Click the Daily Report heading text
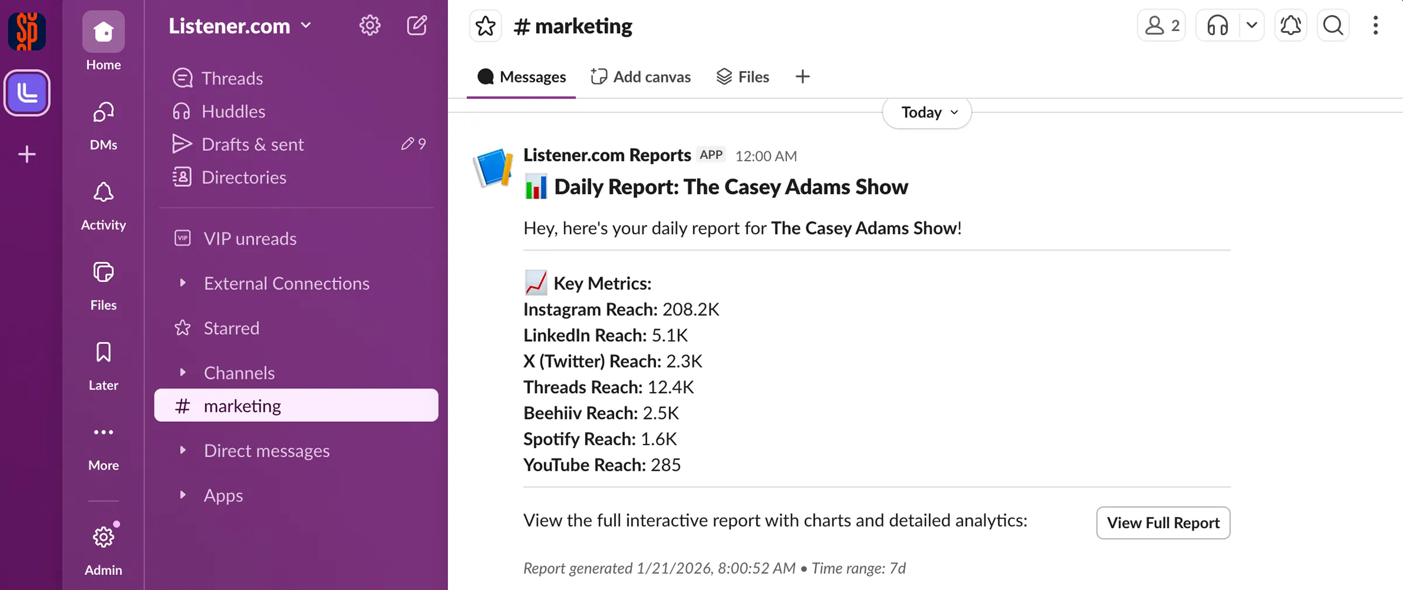This screenshot has width=1403, height=590. click(x=731, y=187)
